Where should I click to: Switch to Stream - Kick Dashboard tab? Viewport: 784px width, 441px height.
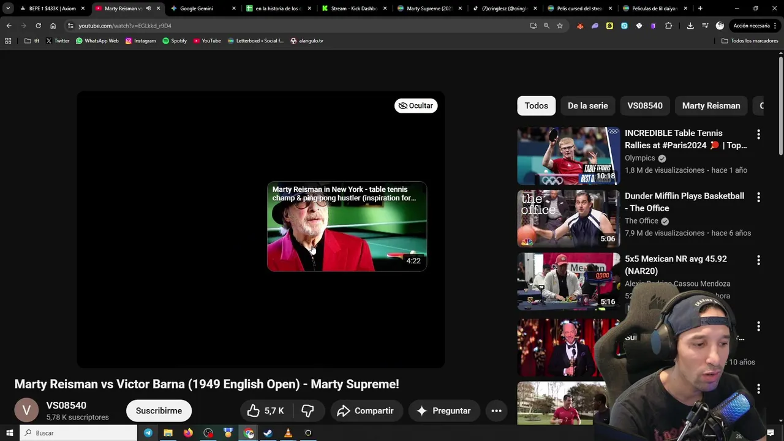coord(353,9)
